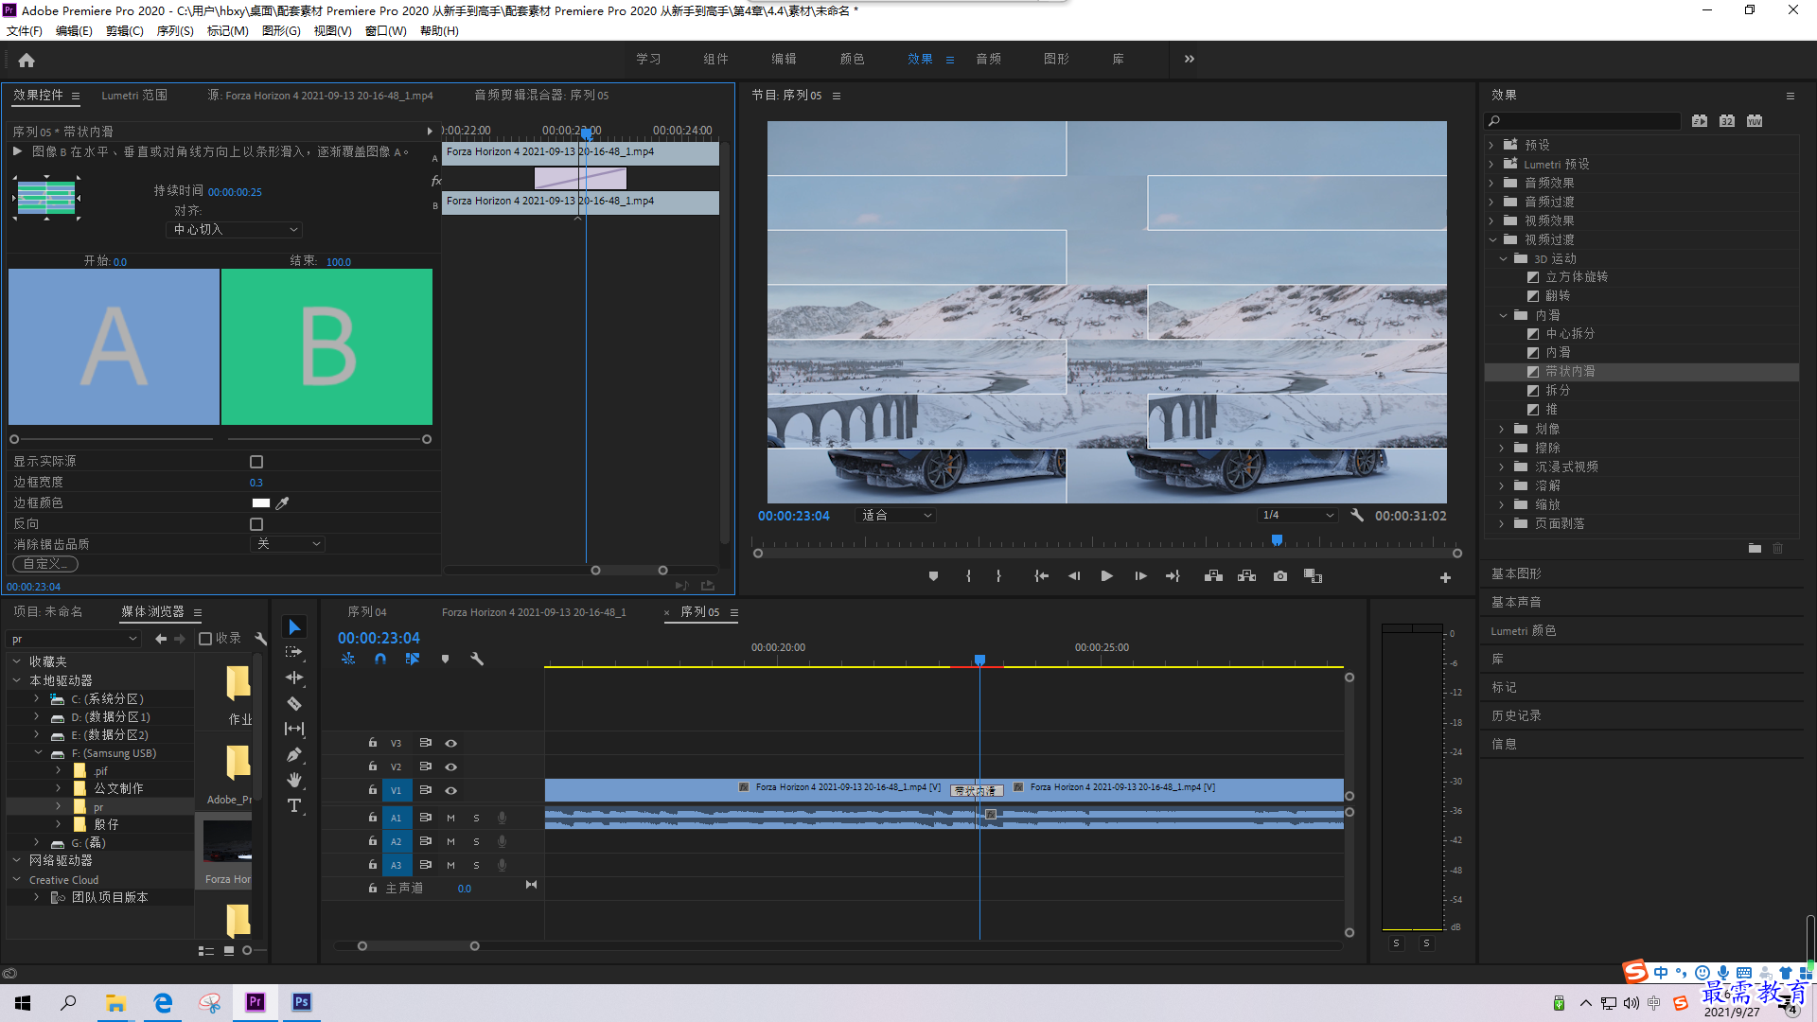This screenshot has height=1022, width=1817.
Task: Click the Lift button
Action: 1213,575
